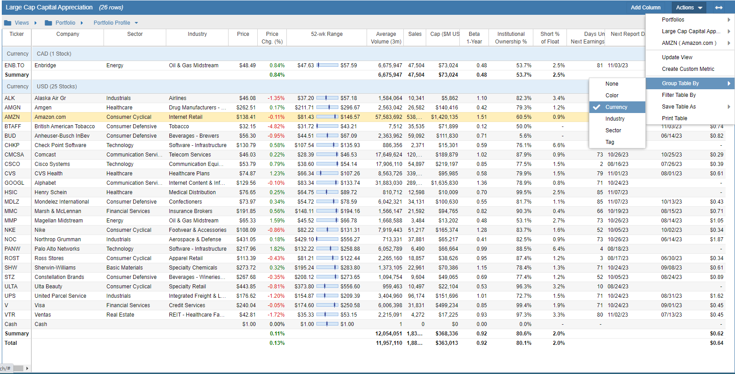Click the Views folder icon
Image resolution: width=735 pixels, height=374 pixels.
(8, 23)
